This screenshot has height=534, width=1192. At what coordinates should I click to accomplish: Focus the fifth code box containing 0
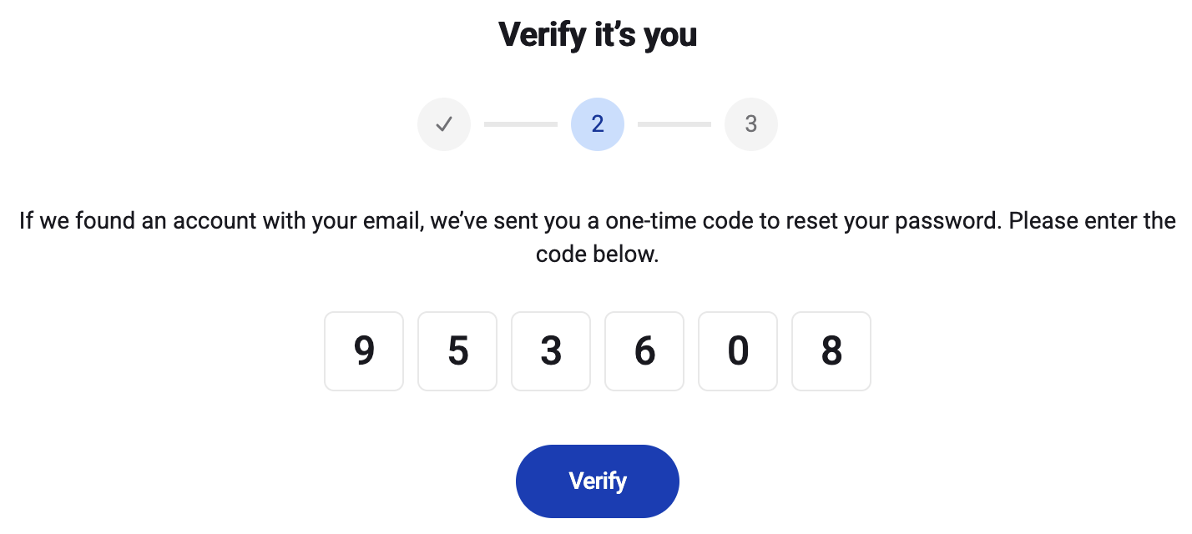738,351
